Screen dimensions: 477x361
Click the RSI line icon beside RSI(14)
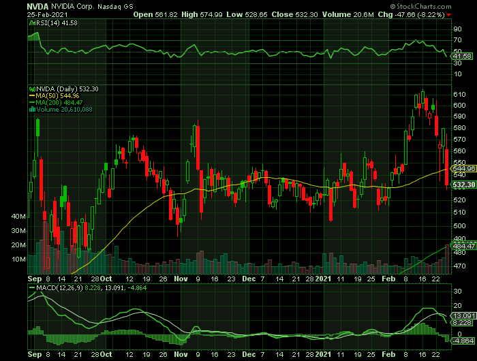point(32,22)
